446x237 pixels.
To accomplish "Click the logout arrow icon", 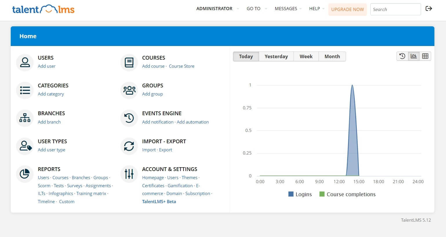I will click(x=429, y=9).
